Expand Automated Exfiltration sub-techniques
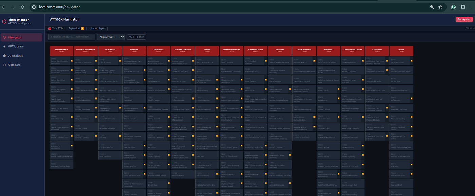 387,70
